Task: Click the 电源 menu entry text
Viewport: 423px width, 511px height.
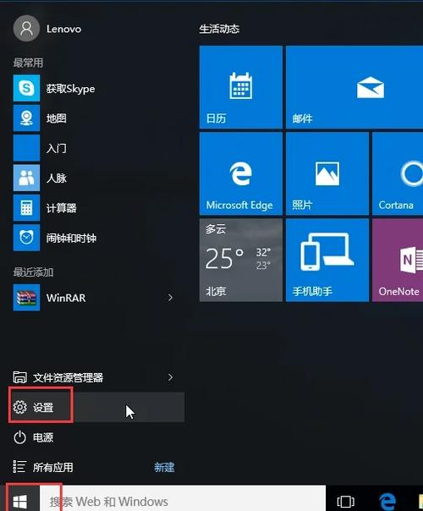Action: tap(42, 437)
